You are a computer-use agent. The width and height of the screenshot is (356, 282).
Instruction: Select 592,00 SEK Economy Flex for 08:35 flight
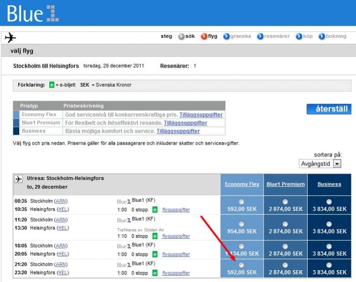pos(241,202)
